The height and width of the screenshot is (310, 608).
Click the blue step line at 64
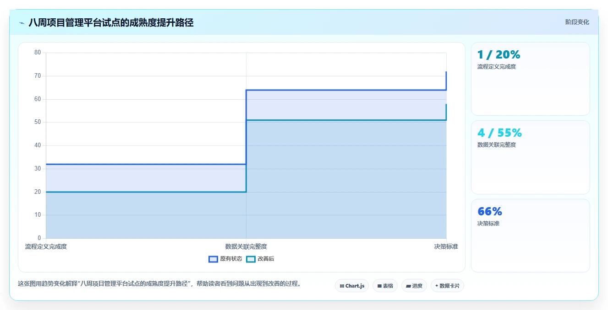coord(346,90)
